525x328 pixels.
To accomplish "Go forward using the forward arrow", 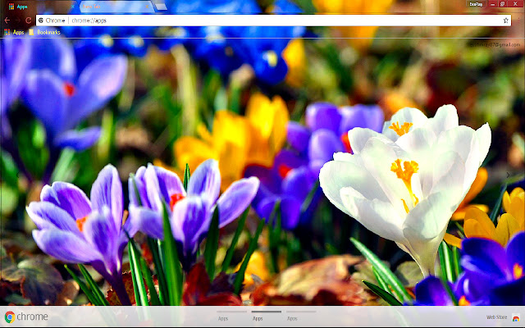I will [18, 20].
